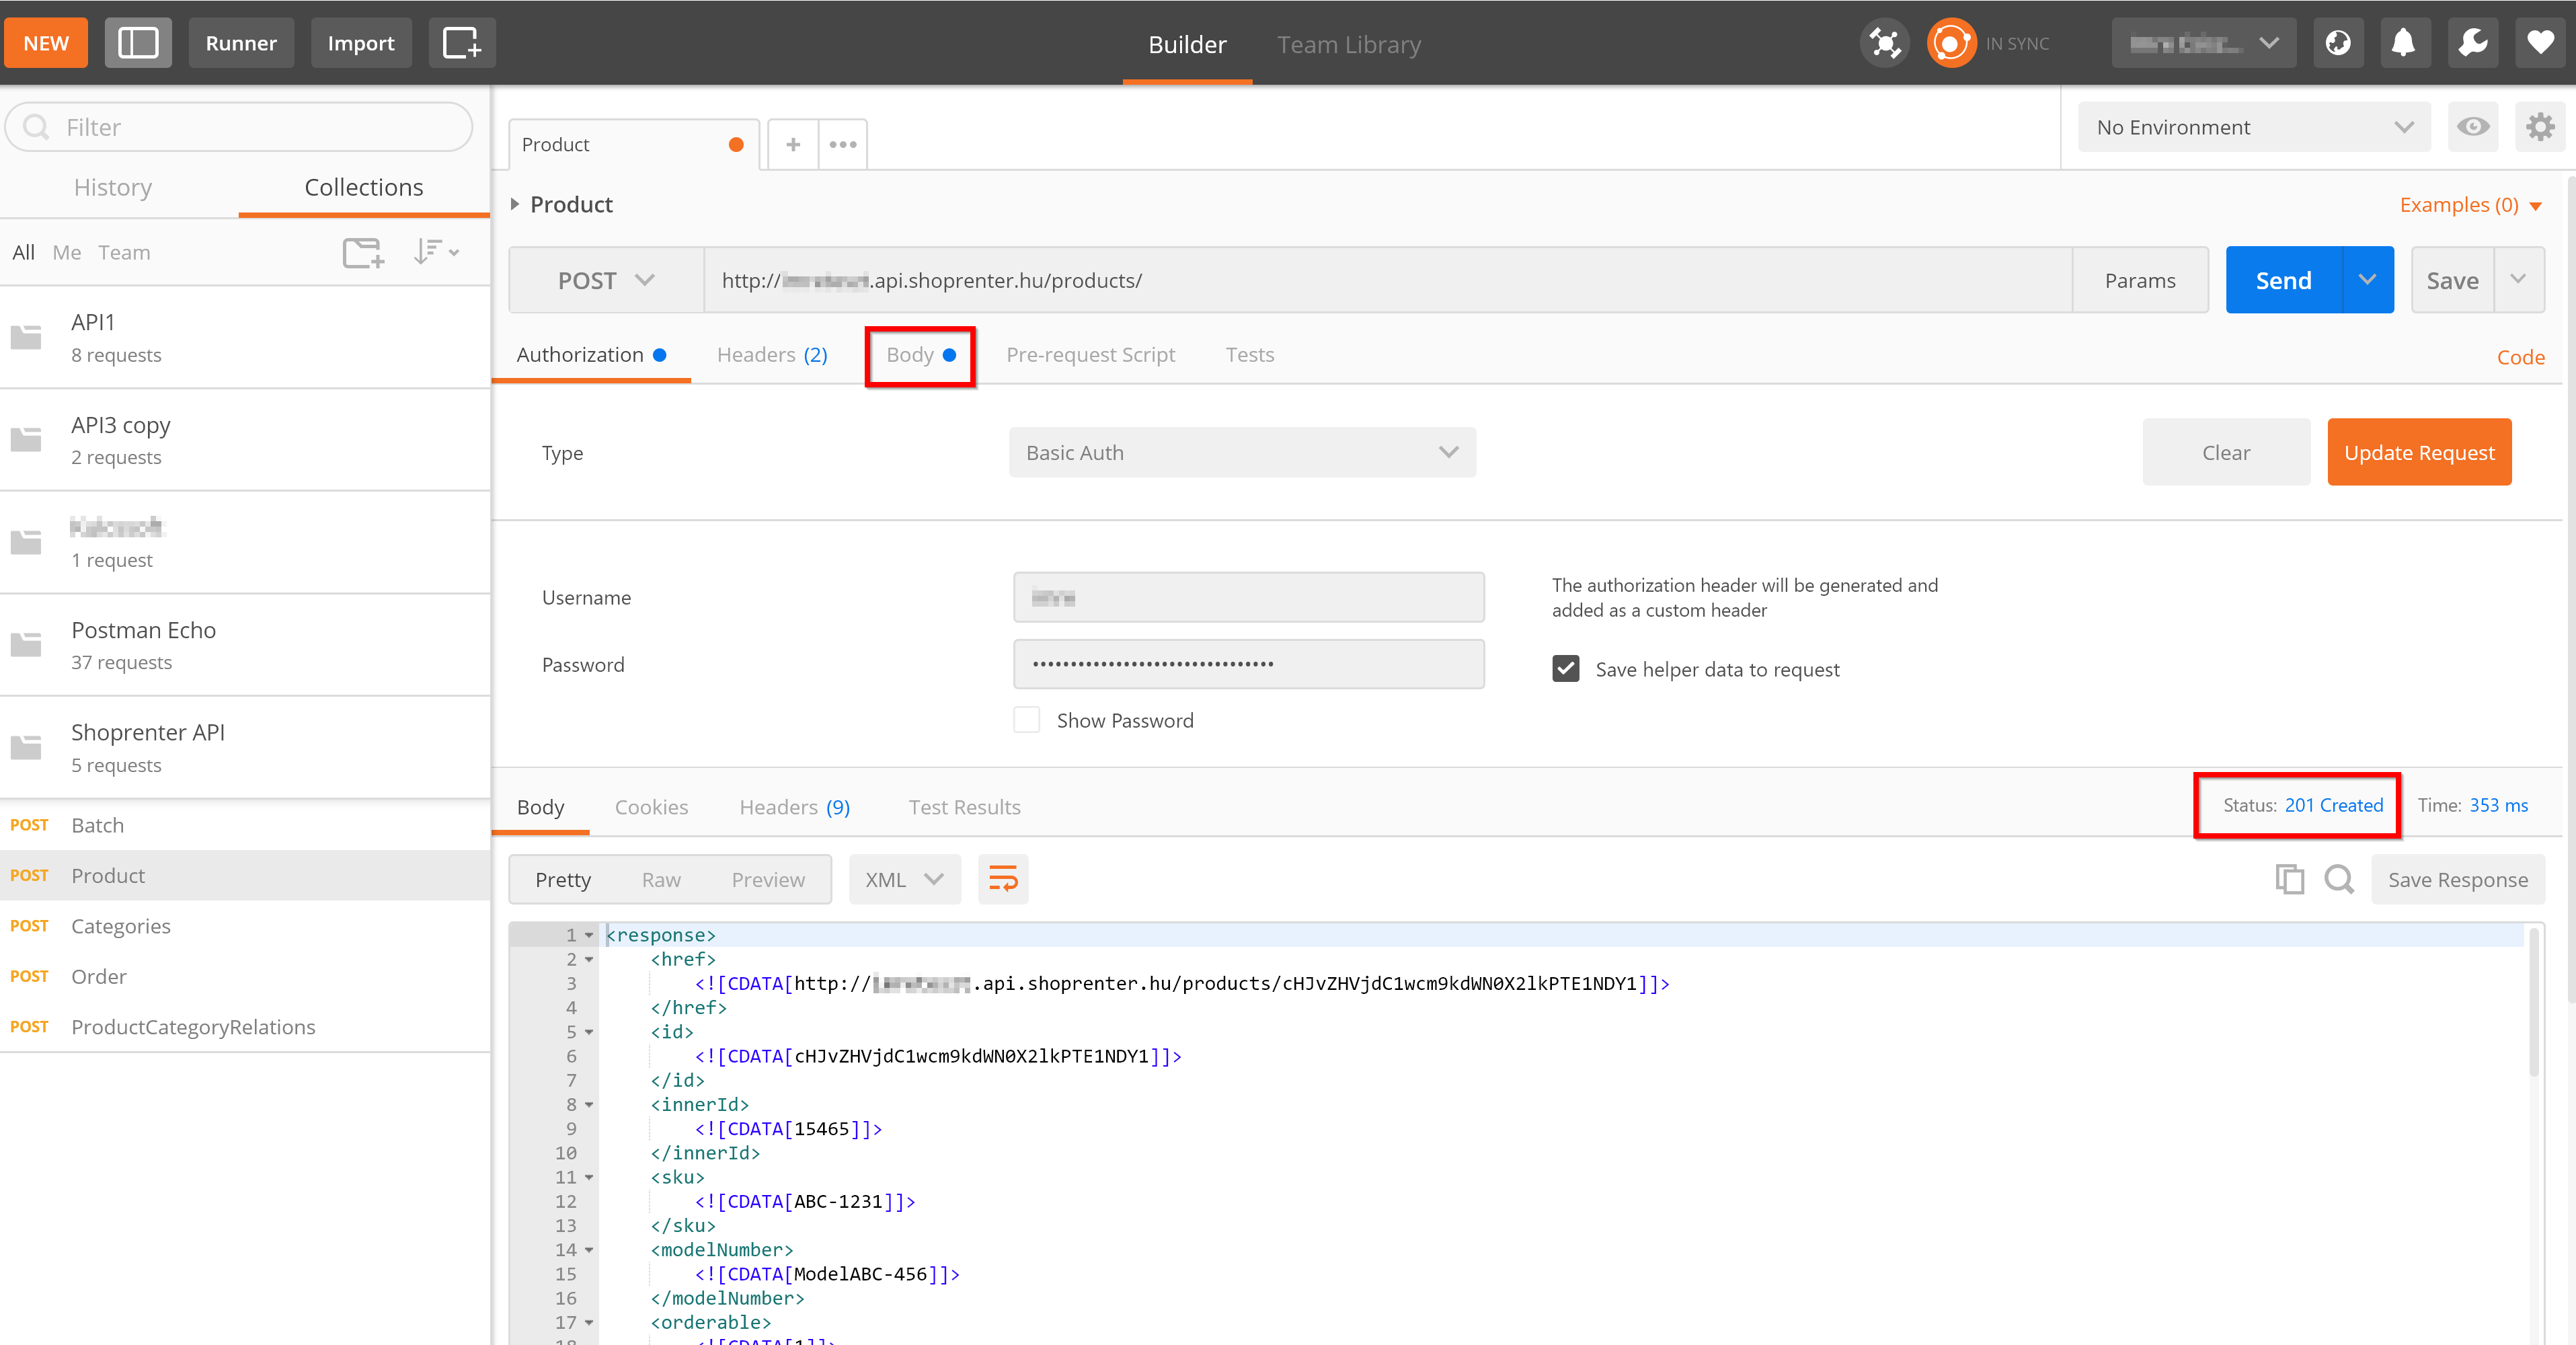Enable Show Password

coord(1026,720)
